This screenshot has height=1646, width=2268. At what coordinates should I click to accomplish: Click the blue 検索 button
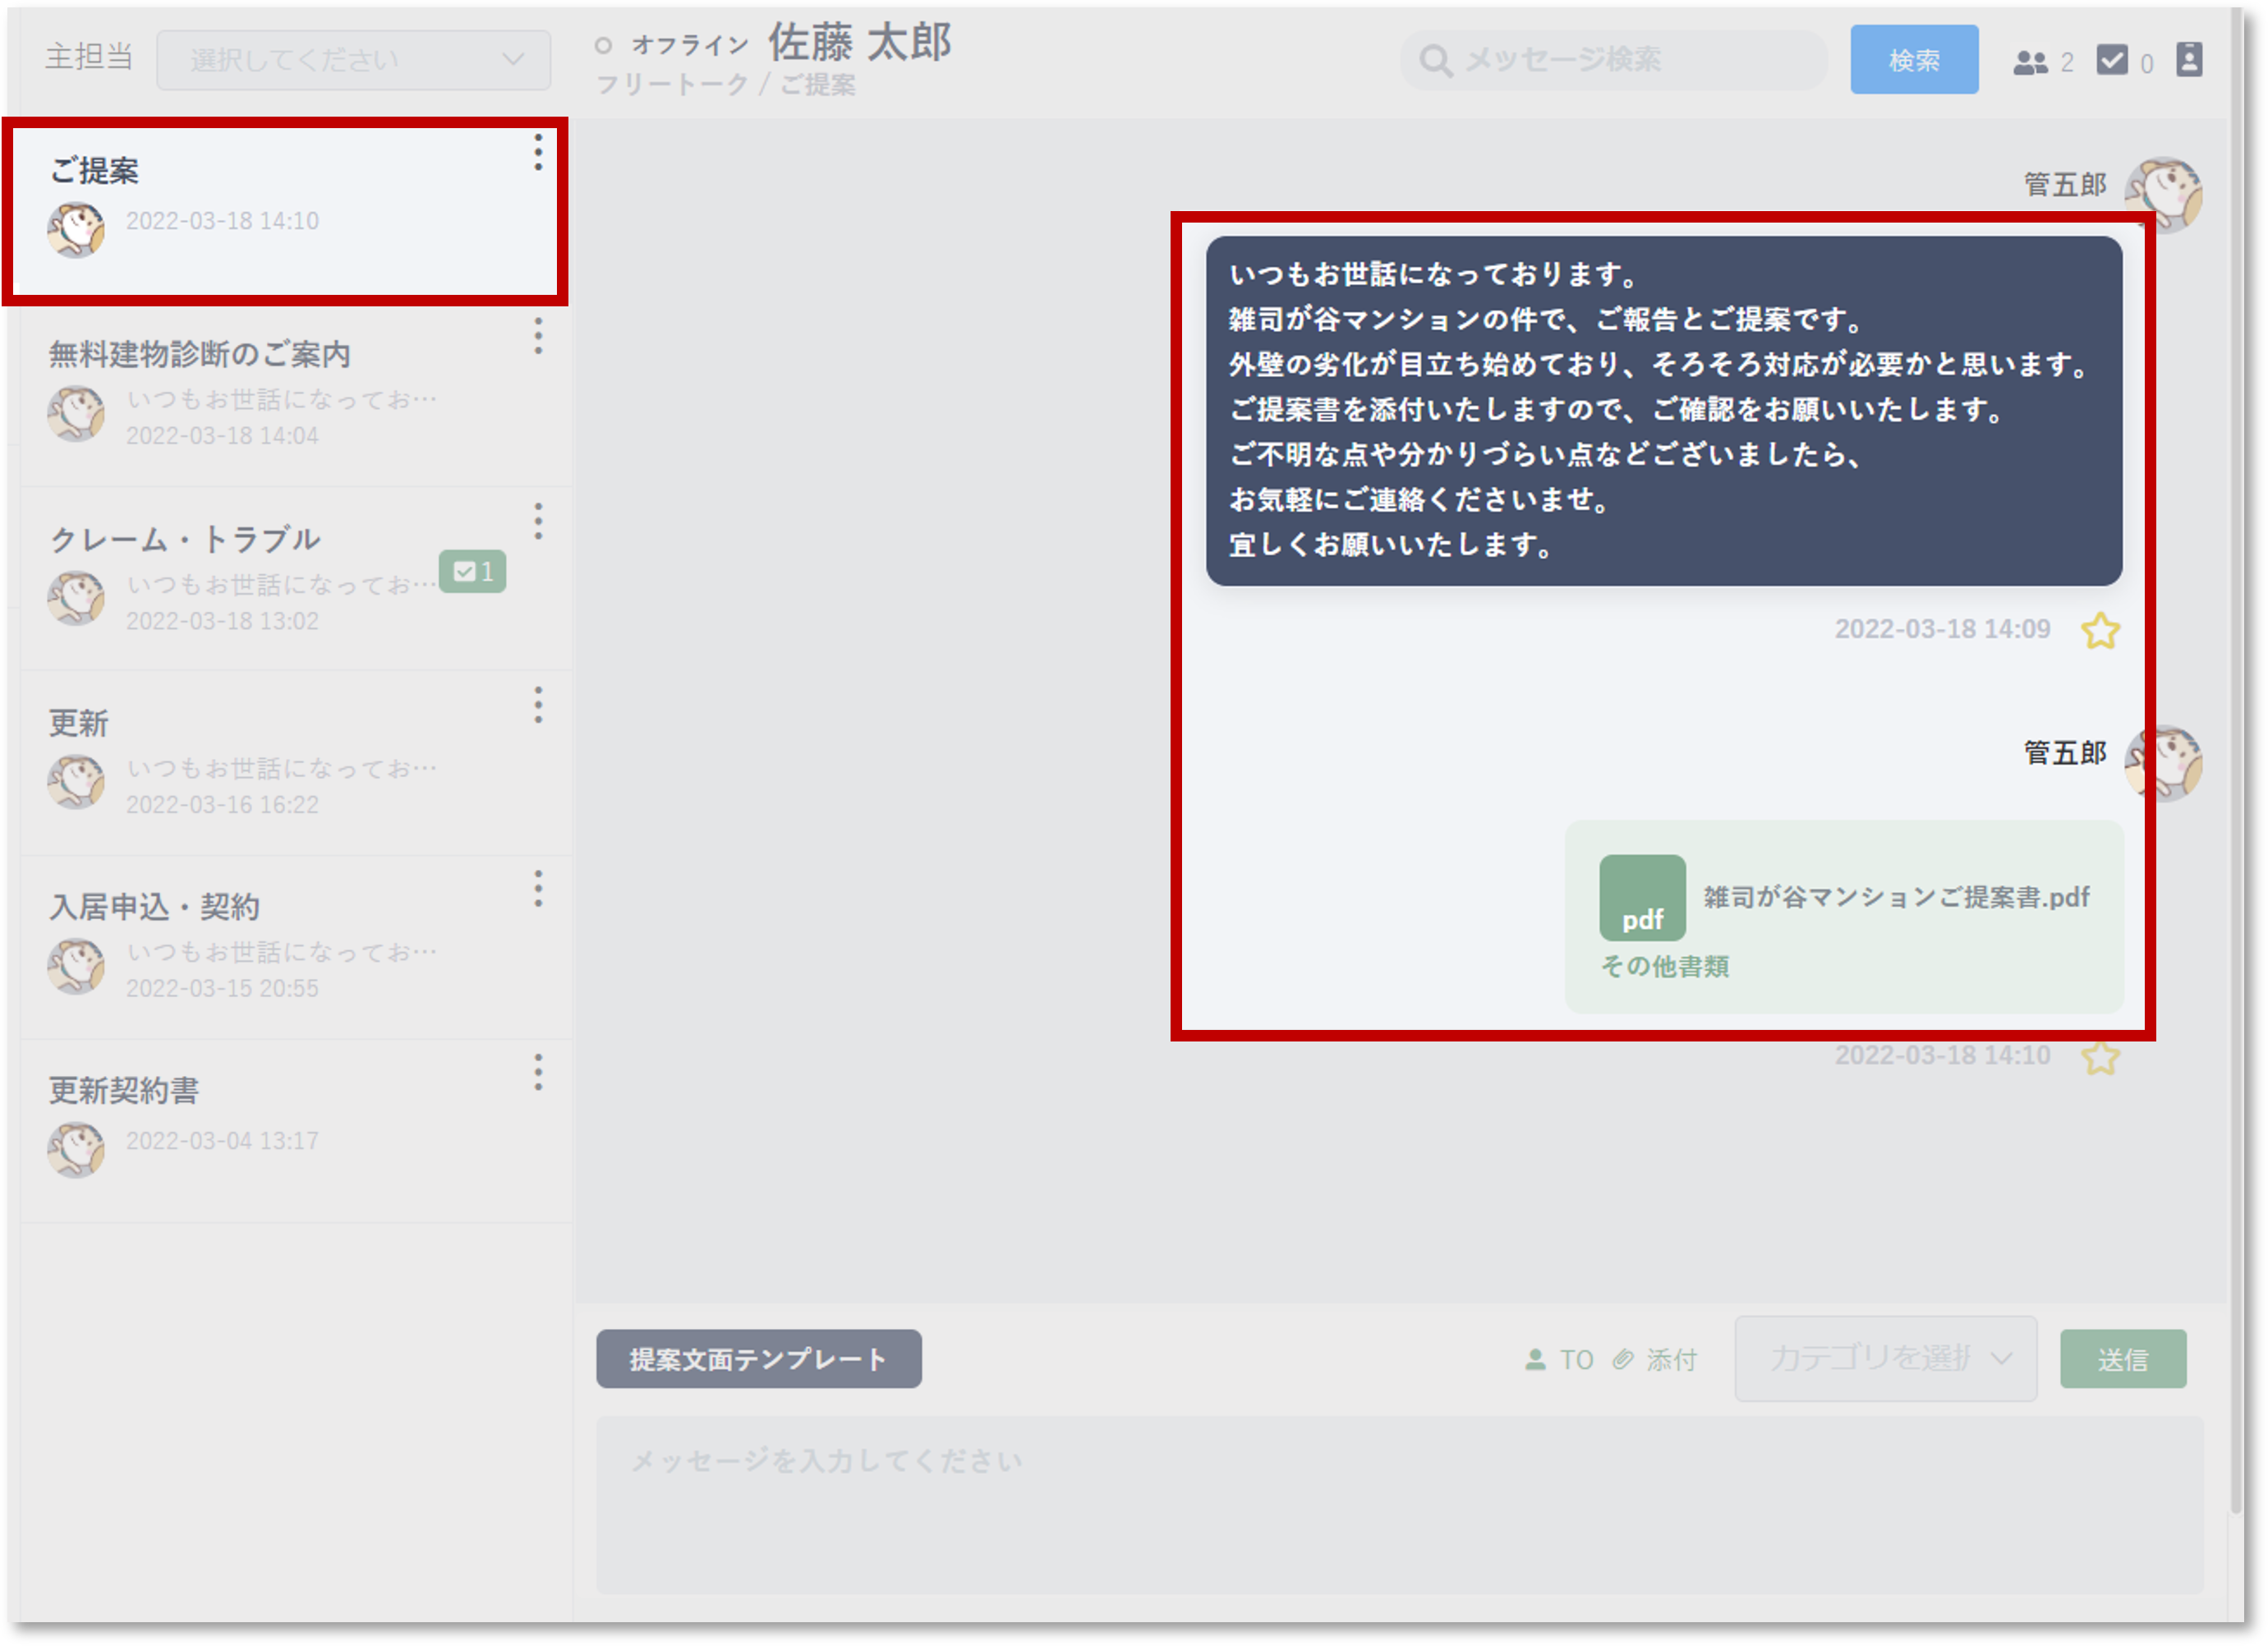(1913, 60)
